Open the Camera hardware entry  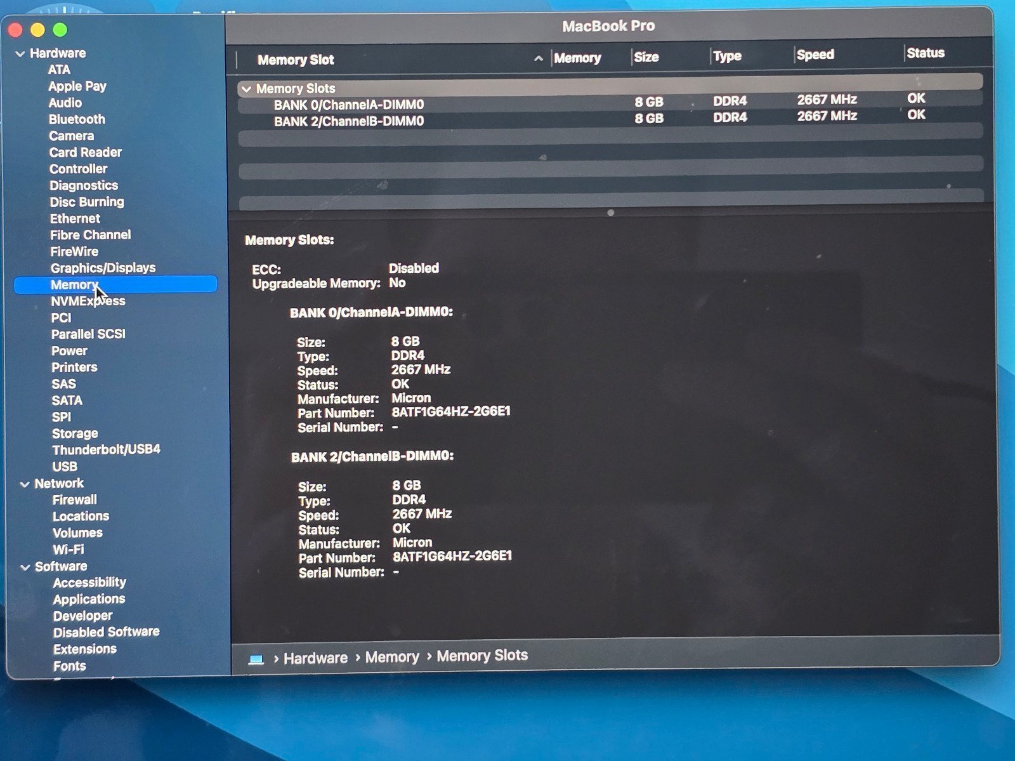pos(72,136)
